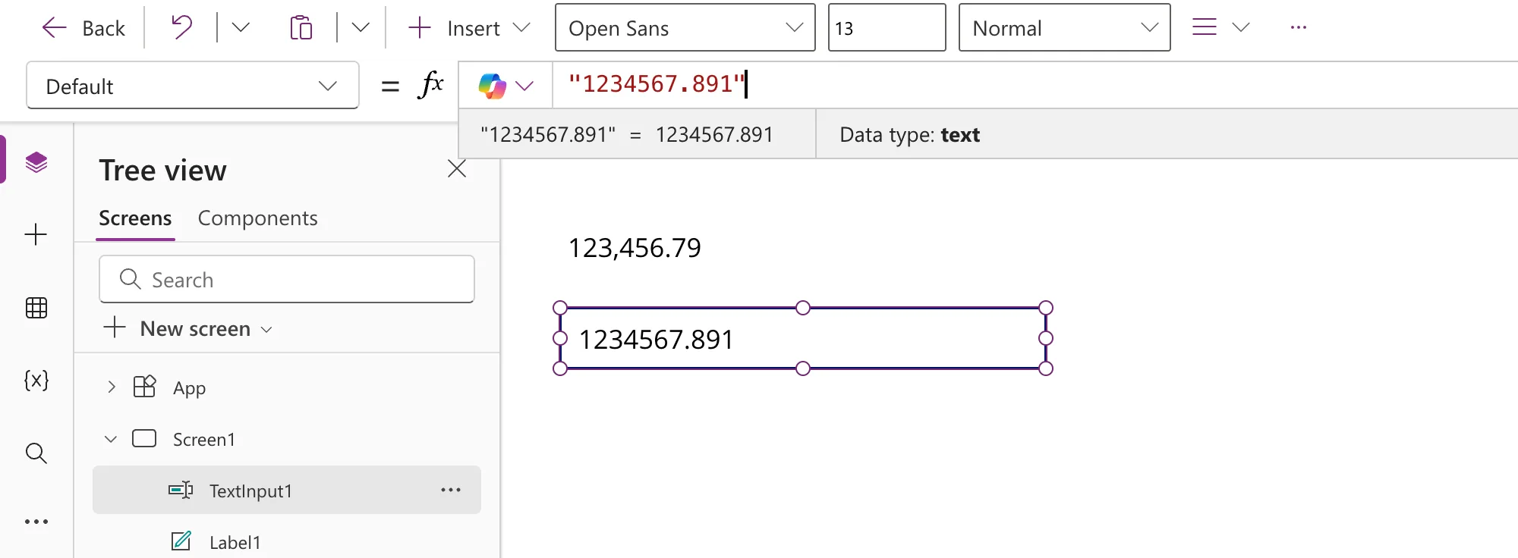Click the Tree view Search field
This screenshot has width=1518, height=558.
click(x=287, y=279)
